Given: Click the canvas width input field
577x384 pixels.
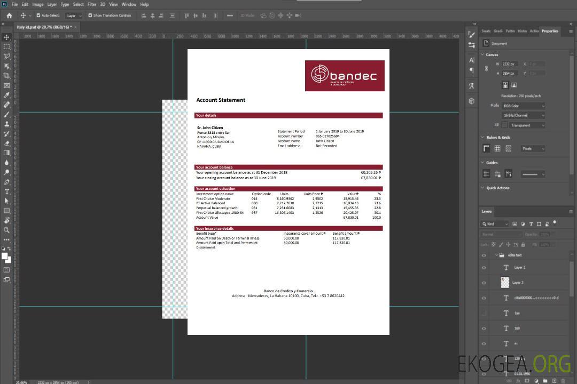Looking at the screenshot, I should pyautogui.click(x=509, y=64).
